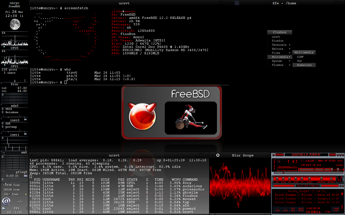Select Audacious in Multimedia submenu
Screen dimensions: 345x215
click(x=304, y=65)
